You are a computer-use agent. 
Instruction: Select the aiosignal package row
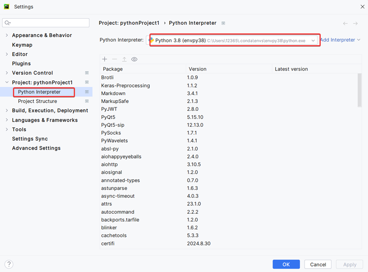click(x=228, y=172)
